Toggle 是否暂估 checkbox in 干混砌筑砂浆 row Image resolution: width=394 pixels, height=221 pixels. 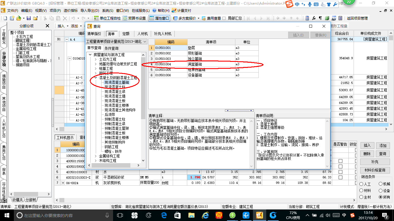click(340, 177)
